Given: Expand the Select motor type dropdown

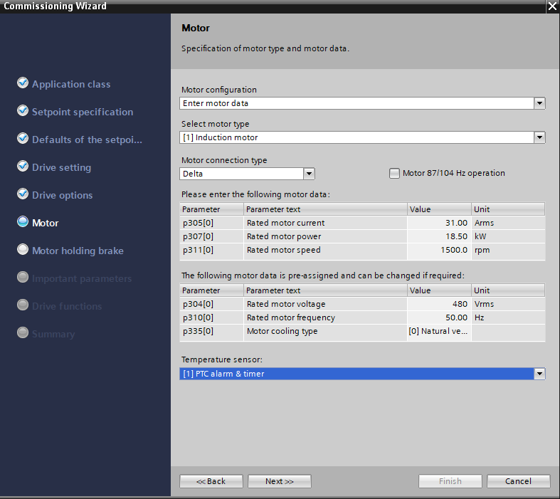Looking at the screenshot, I should coord(539,137).
